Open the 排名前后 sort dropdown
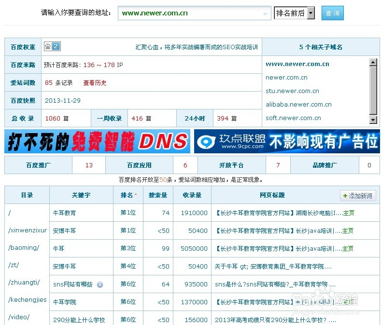 pyautogui.click(x=294, y=13)
